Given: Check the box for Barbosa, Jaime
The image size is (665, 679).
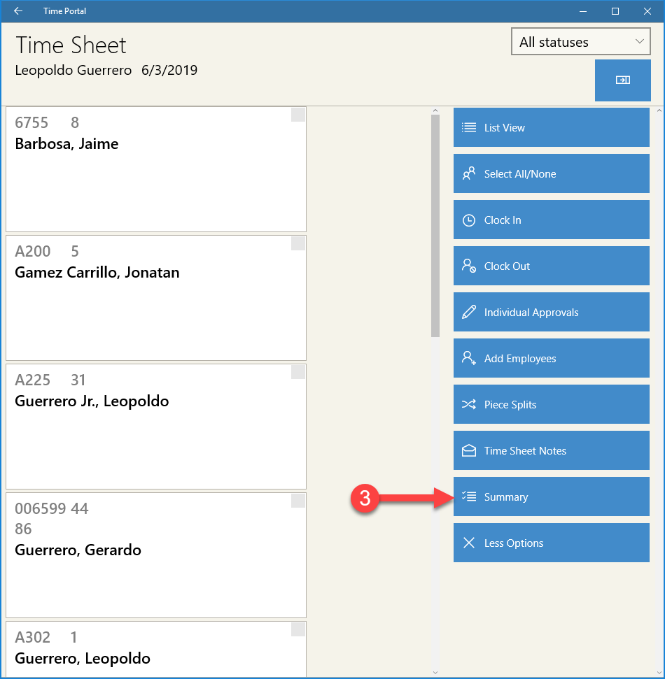Looking at the screenshot, I should click(297, 115).
